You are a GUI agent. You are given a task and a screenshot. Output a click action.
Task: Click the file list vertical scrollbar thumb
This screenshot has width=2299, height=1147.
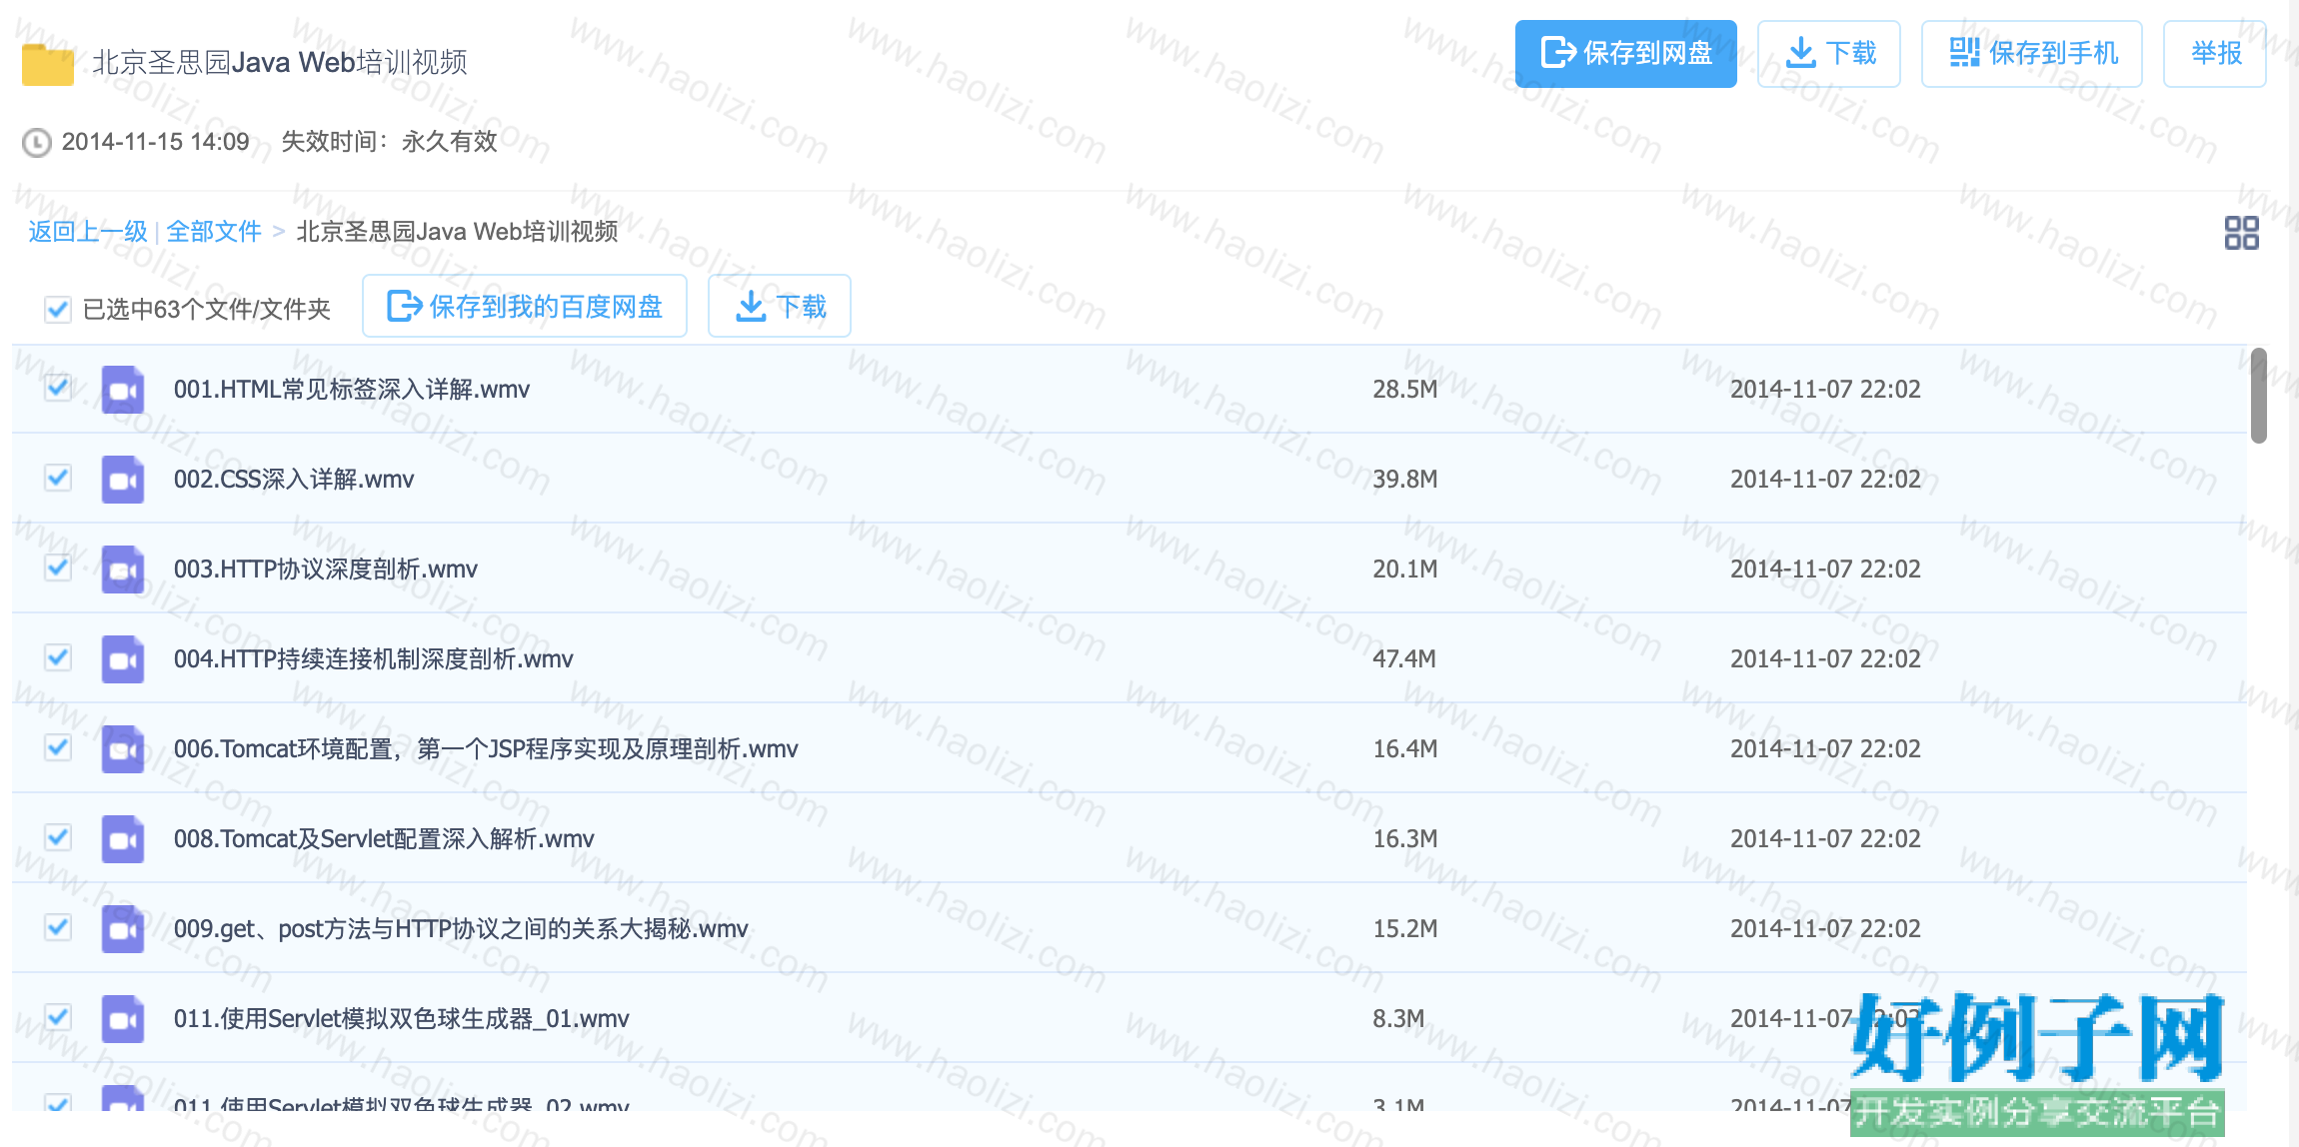coord(2258,395)
